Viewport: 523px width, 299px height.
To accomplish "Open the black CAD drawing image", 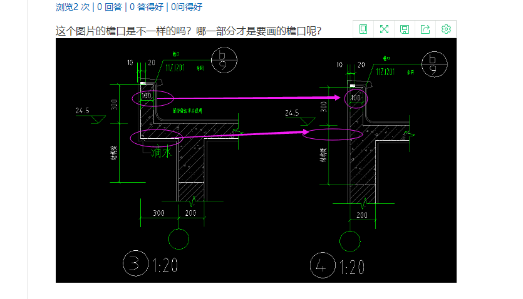I will 256,160.
